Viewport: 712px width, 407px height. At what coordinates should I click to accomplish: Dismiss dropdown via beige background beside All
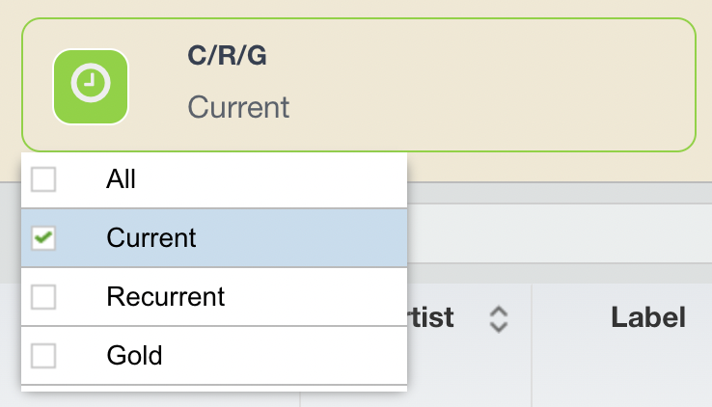point(560,167)
